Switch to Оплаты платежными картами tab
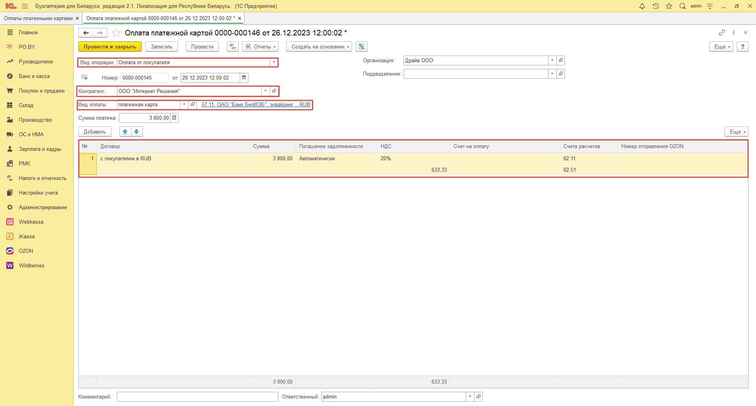 point(38,18)
